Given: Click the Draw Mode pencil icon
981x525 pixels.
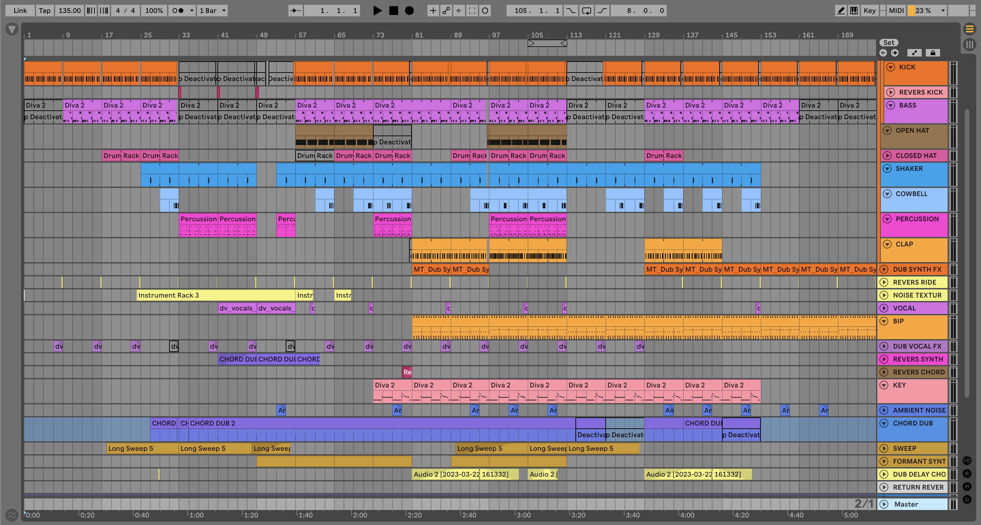Looking at the screenshot, I should 841,11.
